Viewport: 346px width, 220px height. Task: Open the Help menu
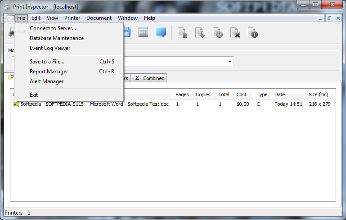[149, 18]
